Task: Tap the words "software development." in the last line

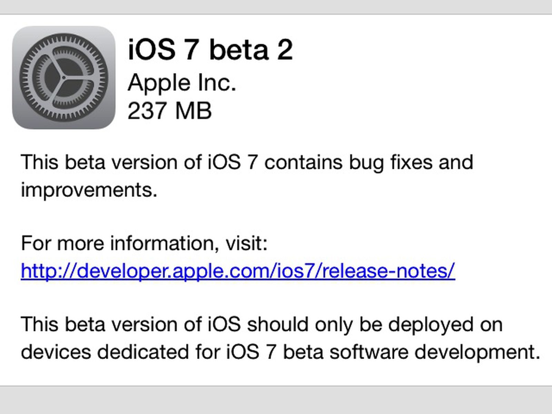Action: [435, 352]
